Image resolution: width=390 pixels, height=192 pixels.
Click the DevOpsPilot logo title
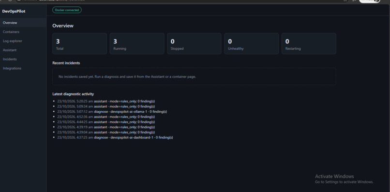(x=14, y=11)
